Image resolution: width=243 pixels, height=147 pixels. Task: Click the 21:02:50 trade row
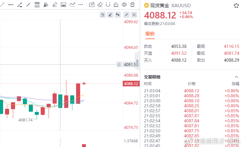click(x=192, y=131)
